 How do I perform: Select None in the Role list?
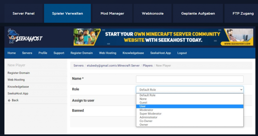190,99
